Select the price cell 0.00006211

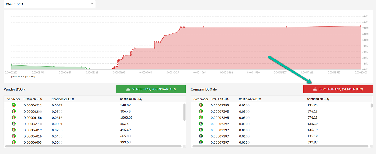(33, 105)
